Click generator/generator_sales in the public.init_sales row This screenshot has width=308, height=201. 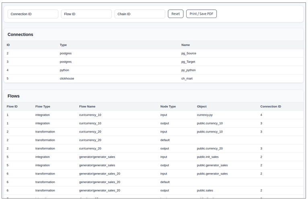coord(97,157)
